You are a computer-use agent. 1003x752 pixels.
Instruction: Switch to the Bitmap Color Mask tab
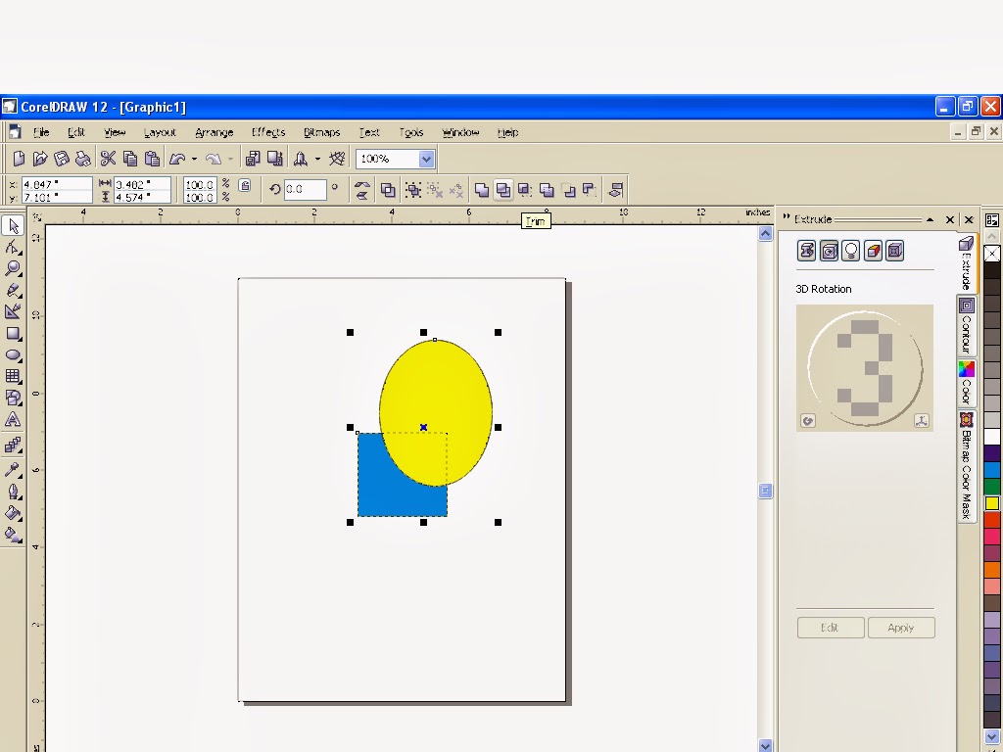[967, 466]
